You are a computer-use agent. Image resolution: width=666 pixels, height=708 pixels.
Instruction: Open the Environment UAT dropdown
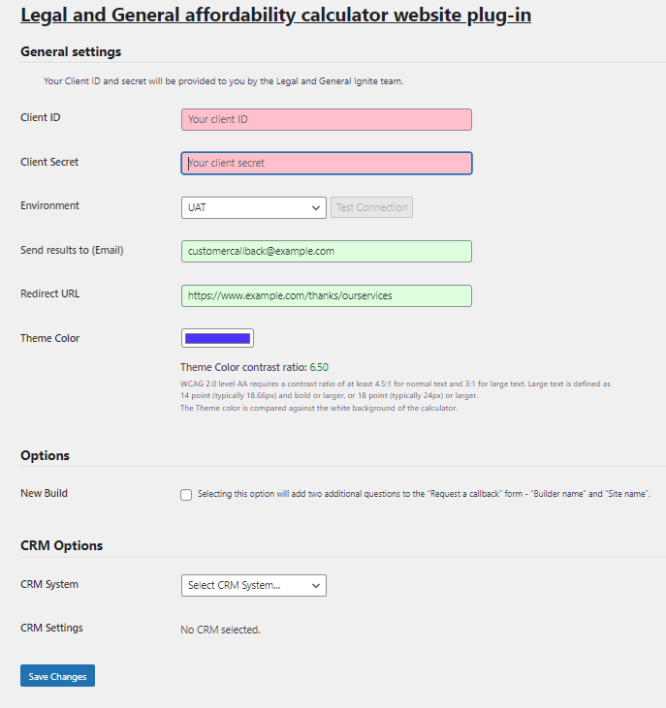[x=253, y=207]
